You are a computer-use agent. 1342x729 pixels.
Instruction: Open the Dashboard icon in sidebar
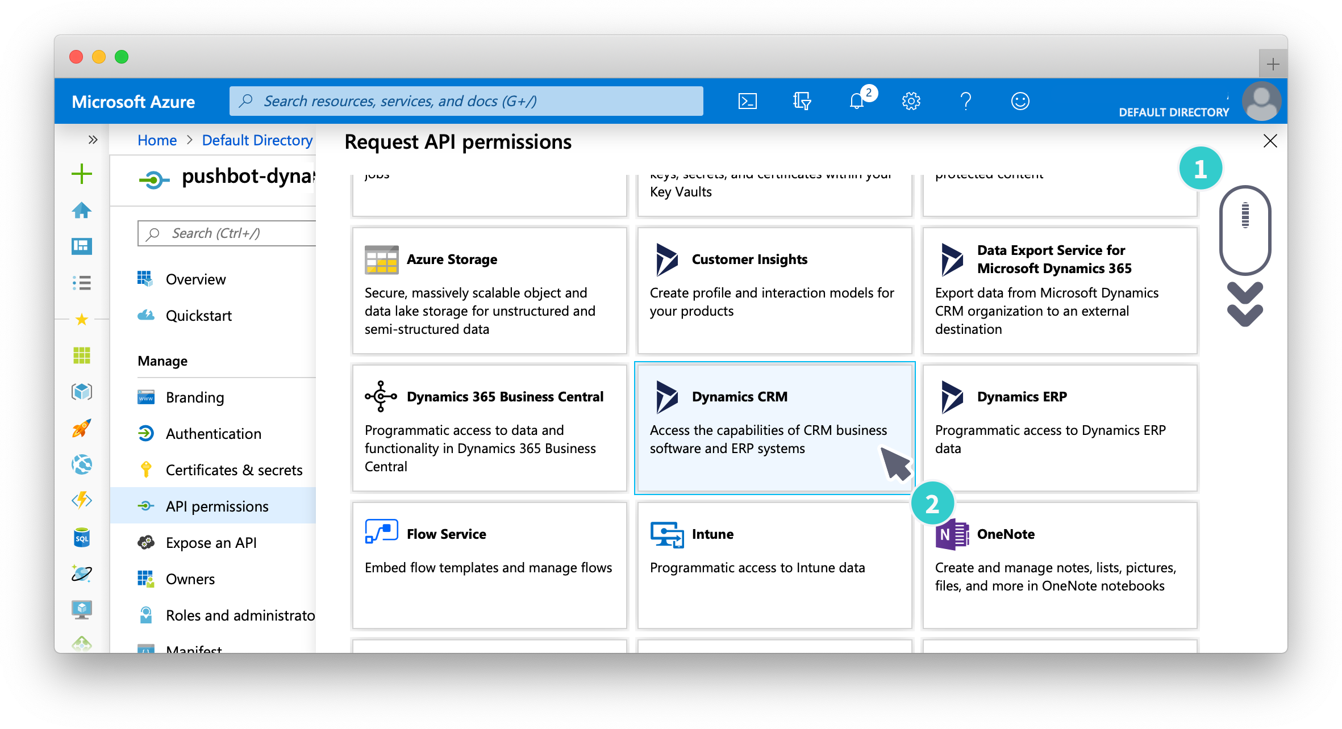[82, 246]
